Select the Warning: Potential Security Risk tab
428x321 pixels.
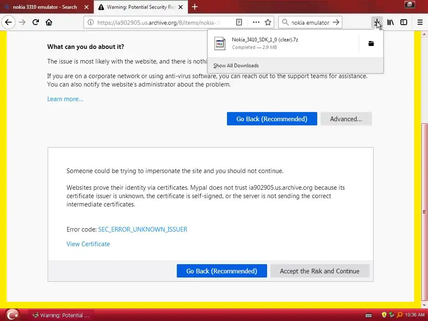tap(141, 7)
